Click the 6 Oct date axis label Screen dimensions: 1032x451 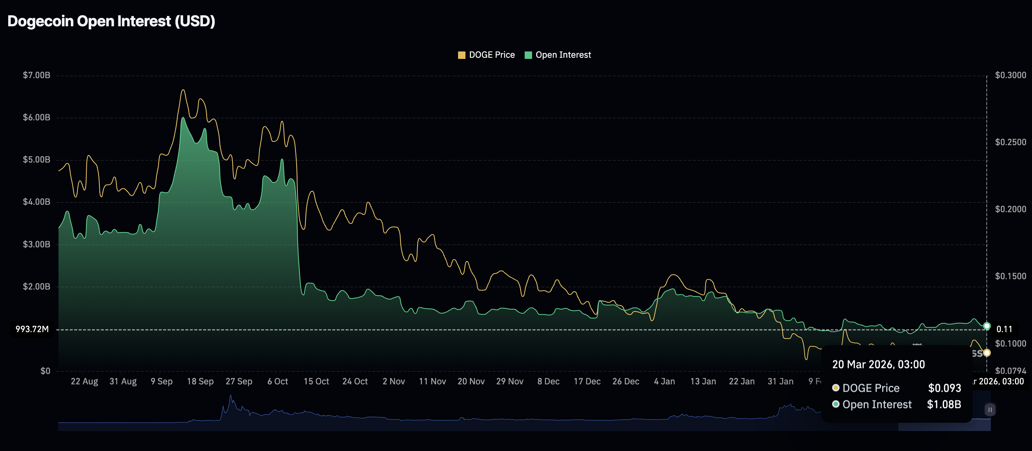point(278,381)
